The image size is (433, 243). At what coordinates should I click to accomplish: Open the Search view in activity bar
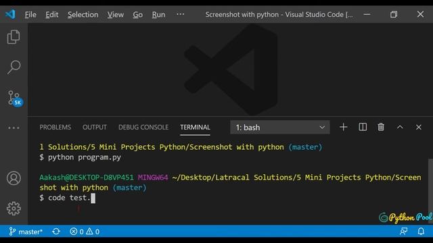(14, 67)
